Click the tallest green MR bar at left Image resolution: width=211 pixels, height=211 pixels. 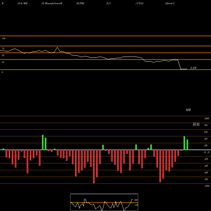click(43, 142)
